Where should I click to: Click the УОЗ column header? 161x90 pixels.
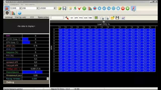point(32,17)
